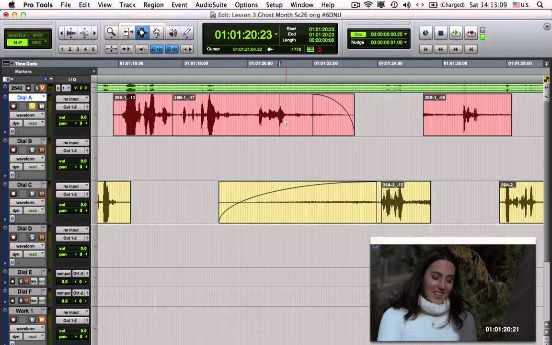The height and width of the screenshot is (345, 552).
Task: Open Nudge value dropdown
Action: [x=406, y=42]
